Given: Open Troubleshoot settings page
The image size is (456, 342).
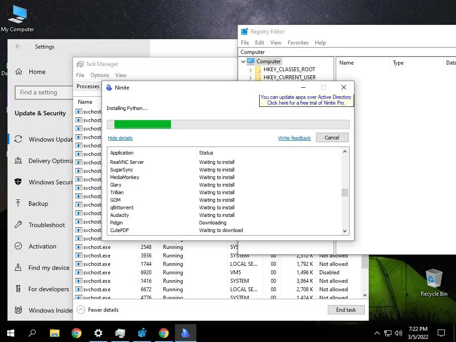Looking at the screenshot, I should (x=41, y=225).
